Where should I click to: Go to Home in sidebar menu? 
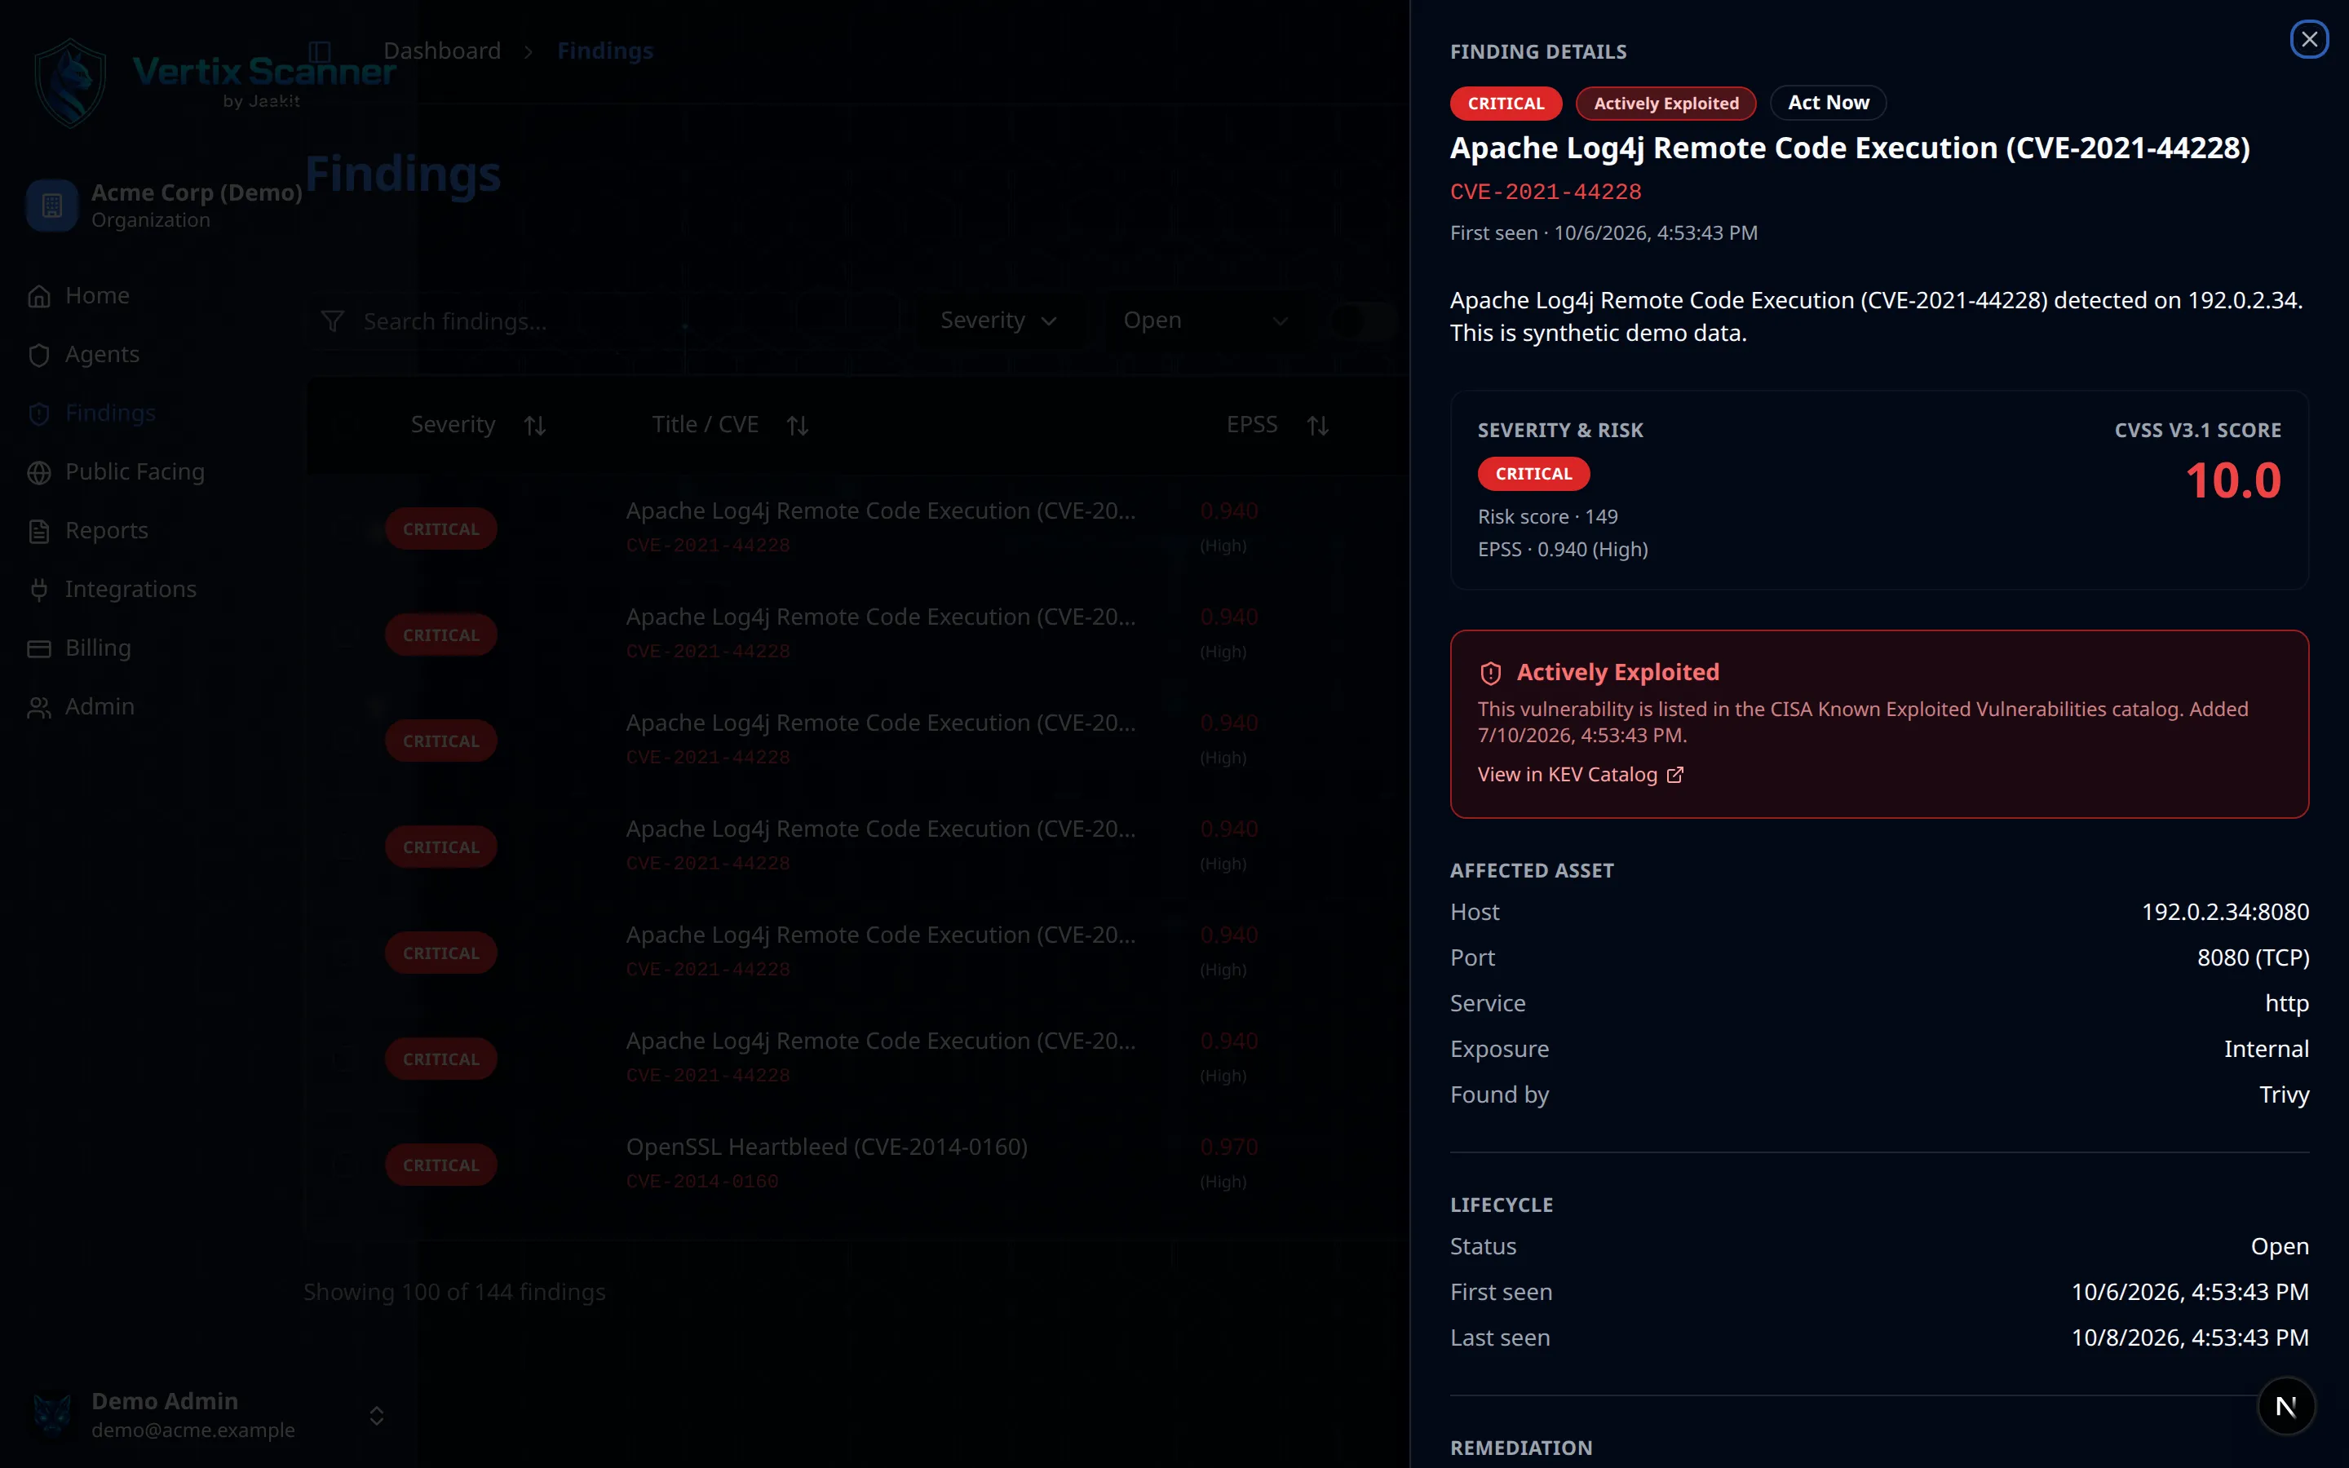(x=97, y=296)
